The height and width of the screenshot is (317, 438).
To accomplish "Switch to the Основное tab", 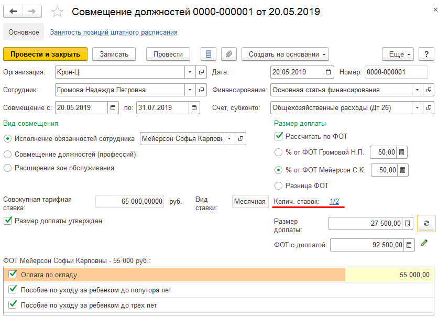I will pos(24,32).
